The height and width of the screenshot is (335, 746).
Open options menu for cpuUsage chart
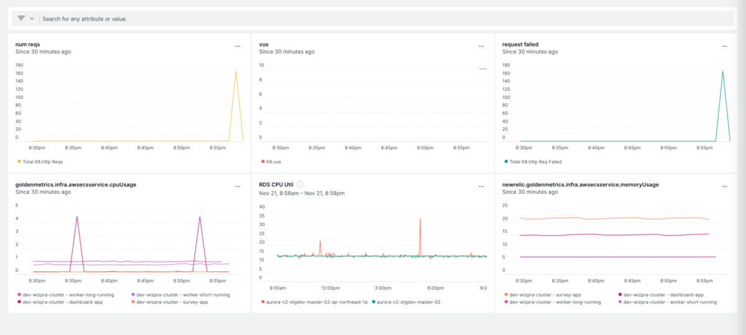click(237, 186)
